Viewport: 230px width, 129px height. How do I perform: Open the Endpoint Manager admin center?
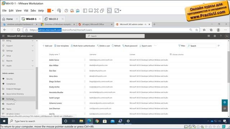point(14,89)
